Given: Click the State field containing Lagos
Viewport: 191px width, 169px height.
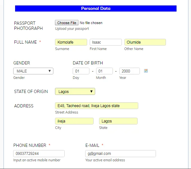Looking at the screenshot, I should click(118, 121).
